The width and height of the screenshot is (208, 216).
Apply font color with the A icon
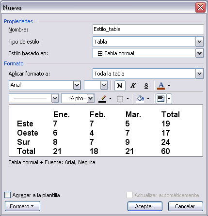pos(161,85)
